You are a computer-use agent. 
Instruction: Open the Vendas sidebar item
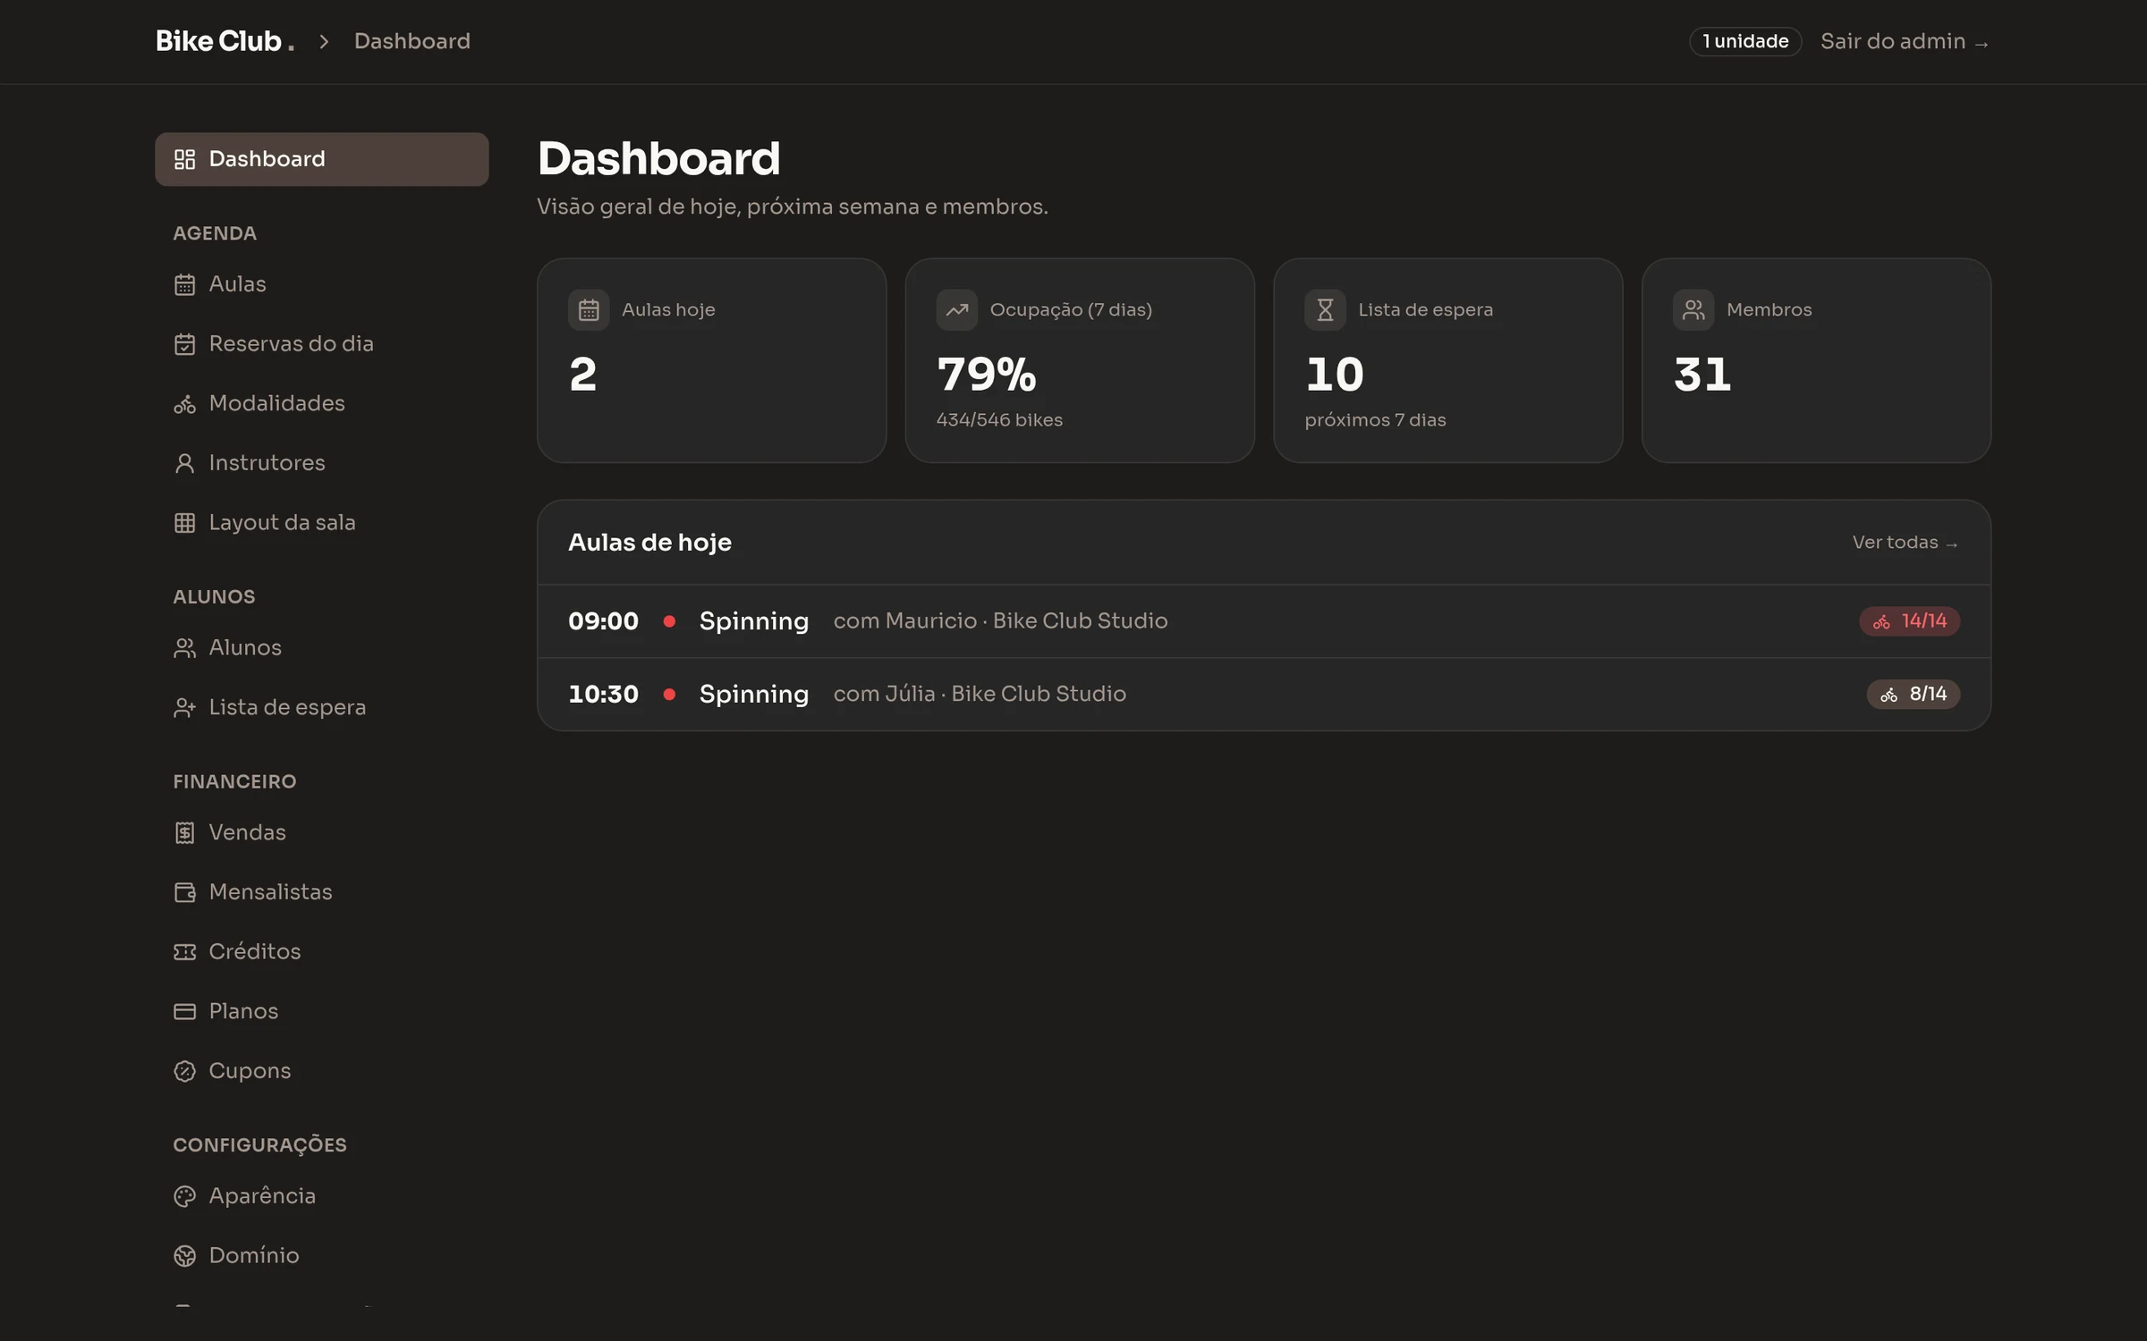[x=322, y=833]
